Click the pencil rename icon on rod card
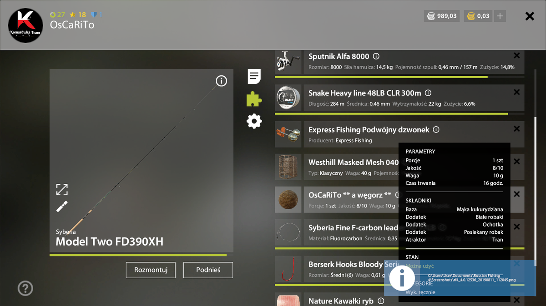 click(62, 206)
